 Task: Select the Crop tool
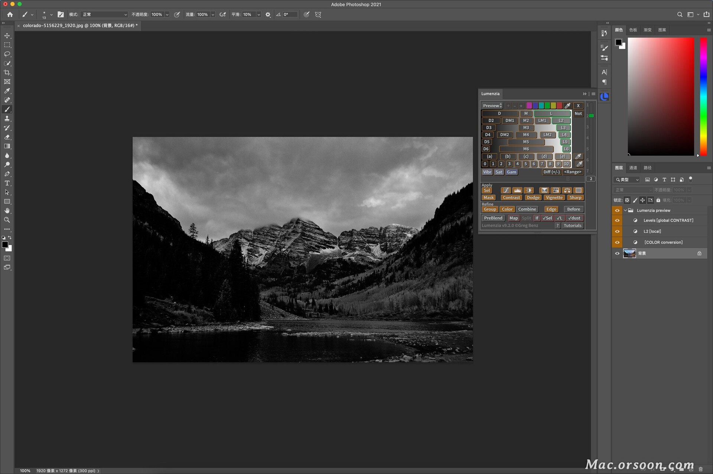pos(7,72)
